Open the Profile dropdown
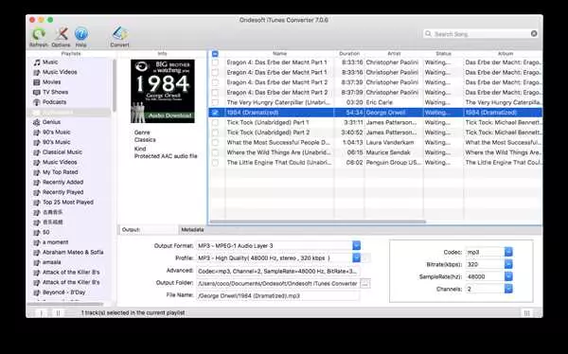This screenshot has width=568, height=354. pyautogui.click(x=357, y=258)
